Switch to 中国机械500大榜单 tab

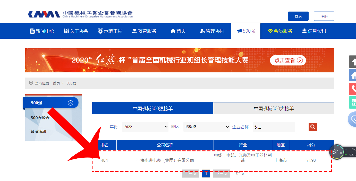click(x=274, y=108)
